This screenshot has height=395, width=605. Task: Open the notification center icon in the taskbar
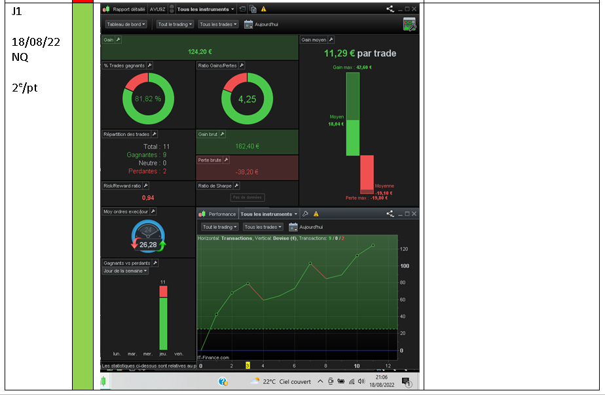407,382
